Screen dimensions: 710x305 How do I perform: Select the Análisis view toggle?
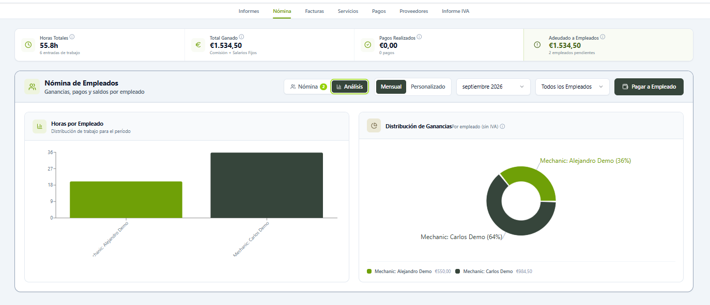350,87
